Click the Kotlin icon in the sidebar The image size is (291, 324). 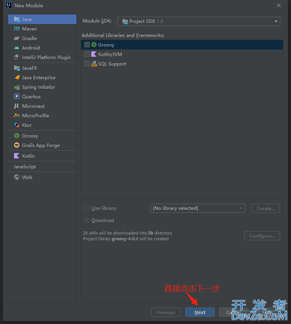click(x=17, y=156)
